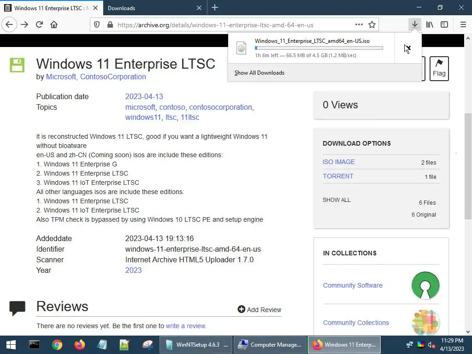Open a new browser tab
This screenshot has width=472, height=354.
click(215, 8)
